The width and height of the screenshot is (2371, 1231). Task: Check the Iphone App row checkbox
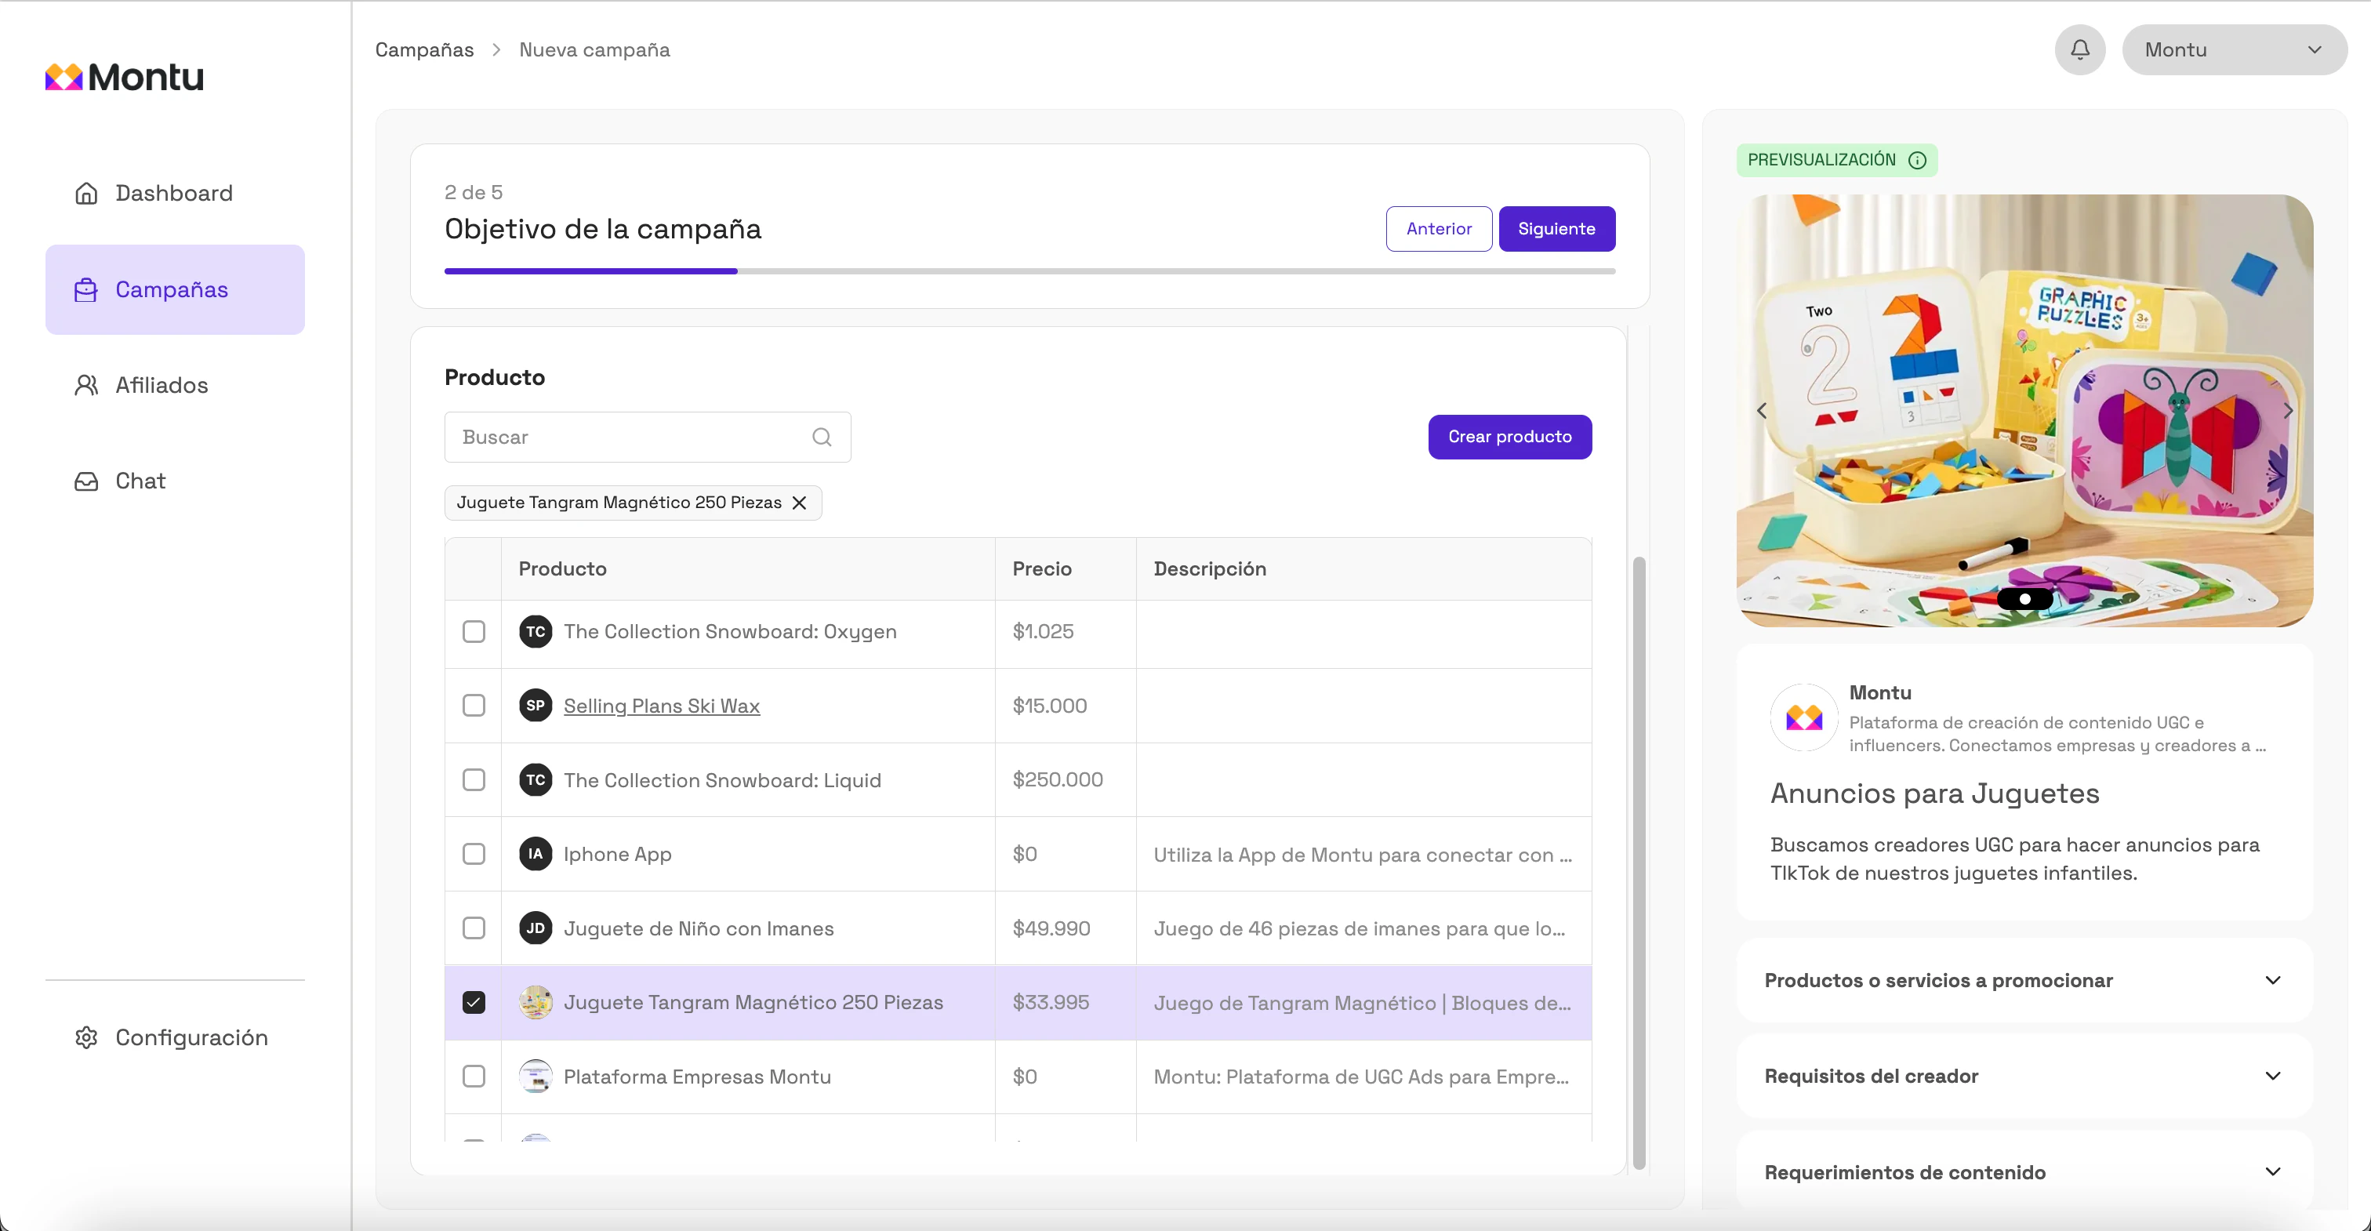tap(474, 854)
